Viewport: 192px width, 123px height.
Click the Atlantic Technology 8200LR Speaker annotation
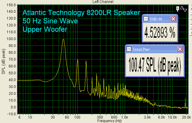81,13
